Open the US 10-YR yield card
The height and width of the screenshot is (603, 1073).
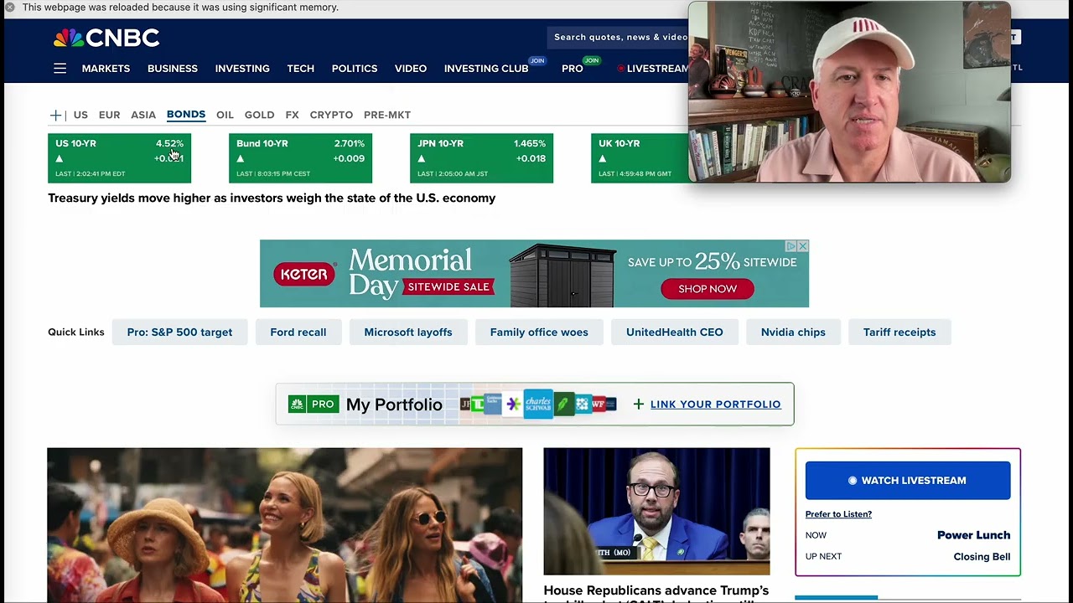click(119, 157)
